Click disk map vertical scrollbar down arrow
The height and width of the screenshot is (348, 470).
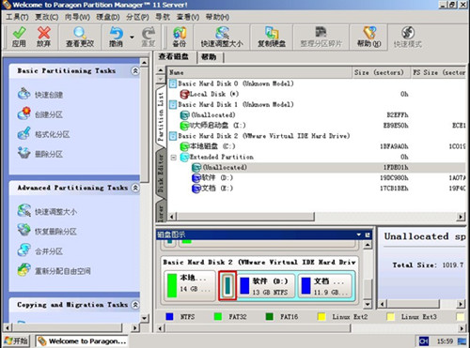368,304
